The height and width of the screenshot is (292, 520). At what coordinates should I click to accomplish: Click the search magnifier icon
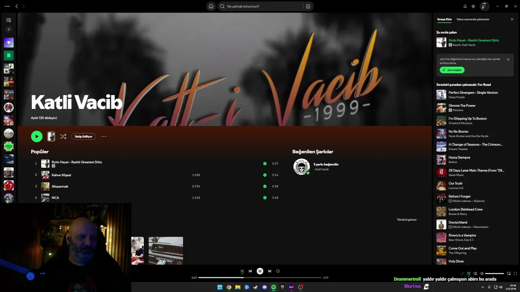222,6
